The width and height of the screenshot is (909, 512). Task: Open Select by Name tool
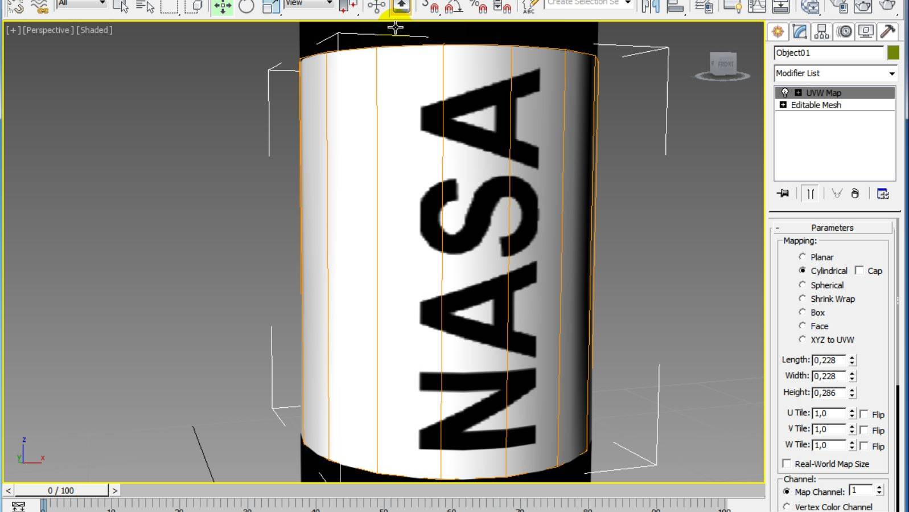[x=145, y=6]
